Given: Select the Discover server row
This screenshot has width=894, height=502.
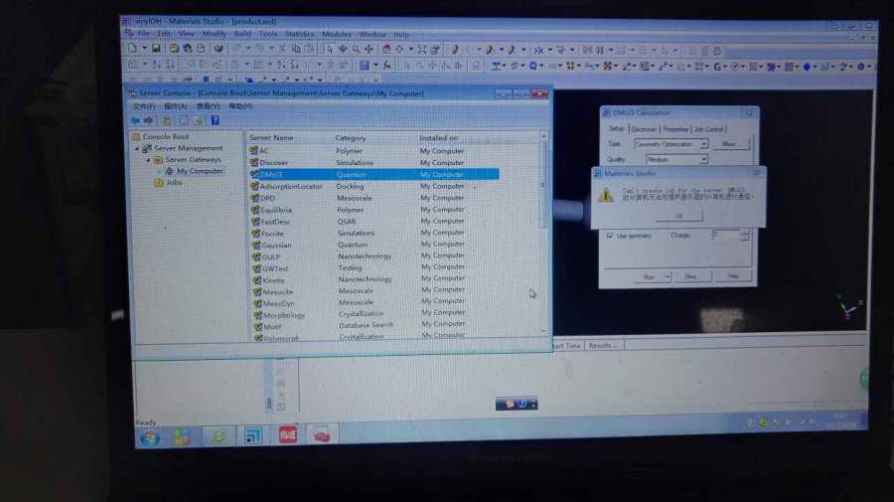Looking at the screenshot, I should [374, 163].
